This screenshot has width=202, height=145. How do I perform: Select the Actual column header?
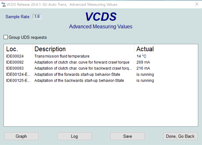point(166,49)
